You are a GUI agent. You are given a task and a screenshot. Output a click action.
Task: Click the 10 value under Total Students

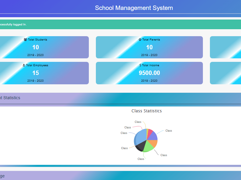click(x=35, y=47)
